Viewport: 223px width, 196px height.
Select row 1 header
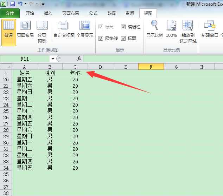coord(6,73)
